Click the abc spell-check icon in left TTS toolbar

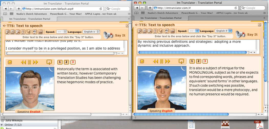pyautogui.click(x=35, y=32)
